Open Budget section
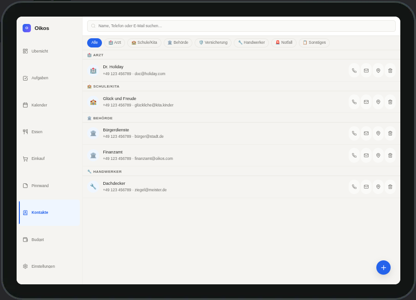The width and height of the screenshot is (416, 300). pos(49,239)
